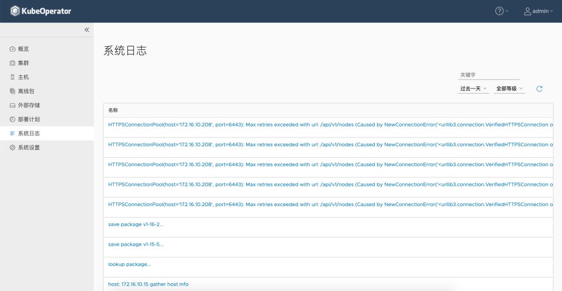Viewport: 562px width, 291px height.
Task: Go to 外部存储 menu item
Action: (x=47, y=105)
